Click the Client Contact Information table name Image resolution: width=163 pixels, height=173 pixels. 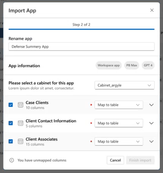(51, 121)
